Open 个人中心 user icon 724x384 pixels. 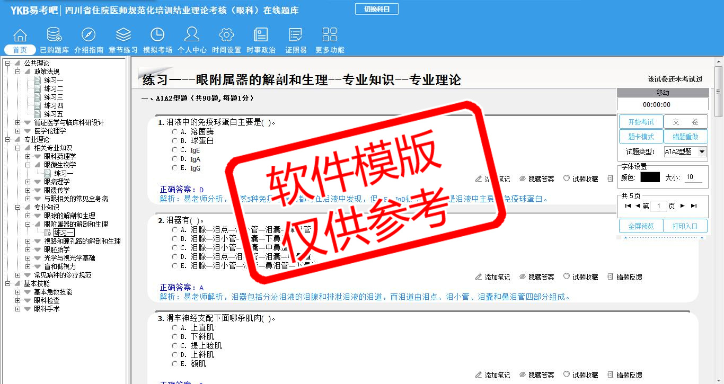(x=192, y=35)
